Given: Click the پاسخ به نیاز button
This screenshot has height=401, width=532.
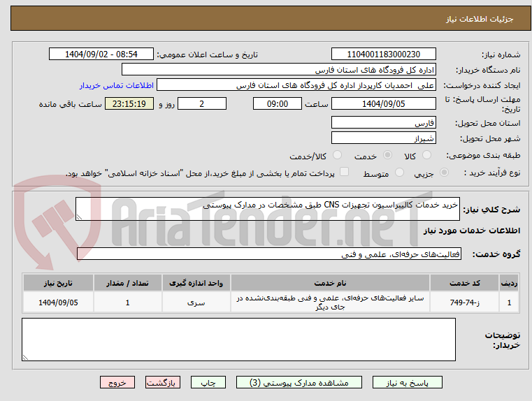Looking at the screenshot, I should (407, 382).
